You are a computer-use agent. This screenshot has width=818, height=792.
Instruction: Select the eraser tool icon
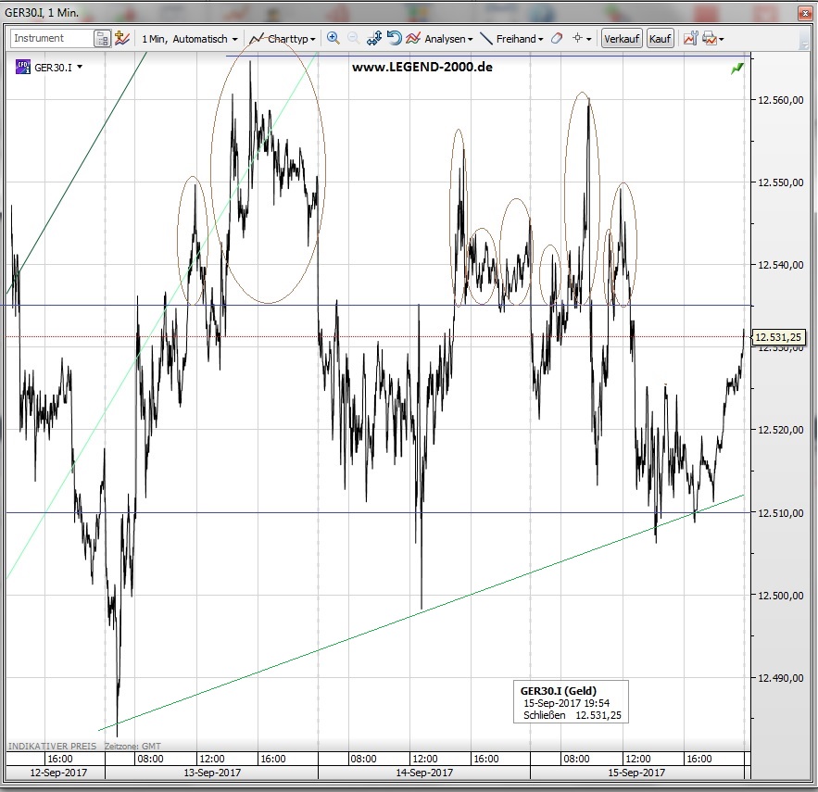pos(557,38)
